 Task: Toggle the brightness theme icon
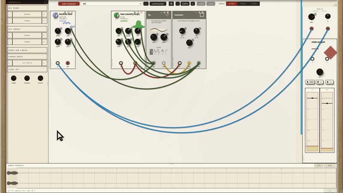click(171, 4)
